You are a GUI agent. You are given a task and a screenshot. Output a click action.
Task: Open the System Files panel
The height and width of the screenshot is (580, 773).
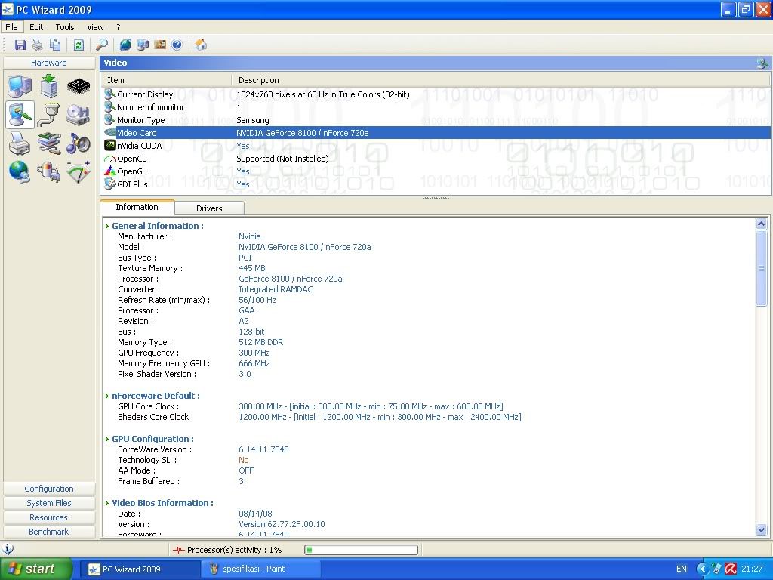coord(49,503)
